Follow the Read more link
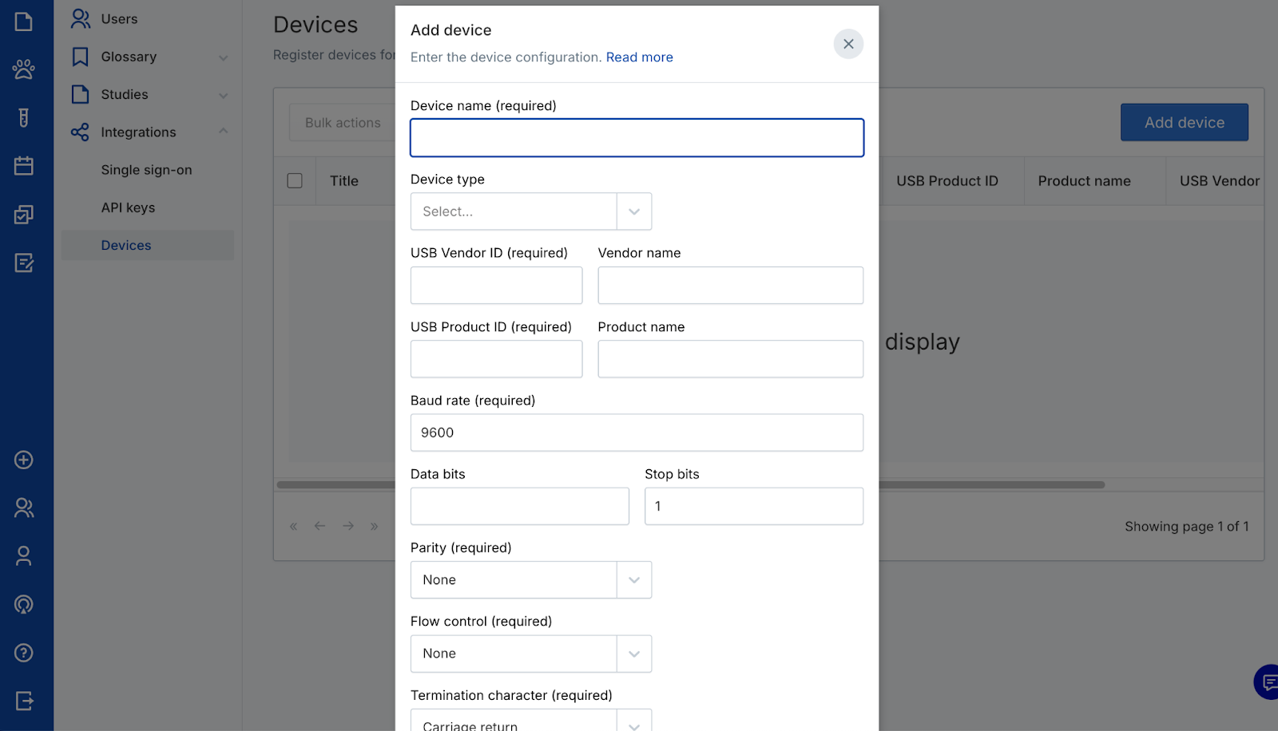The height and width of the screenshot is (731, 1278). click(639, 57)
